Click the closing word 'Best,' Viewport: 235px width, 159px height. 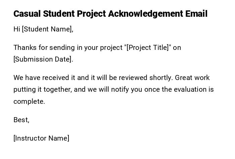pos(21,120)
